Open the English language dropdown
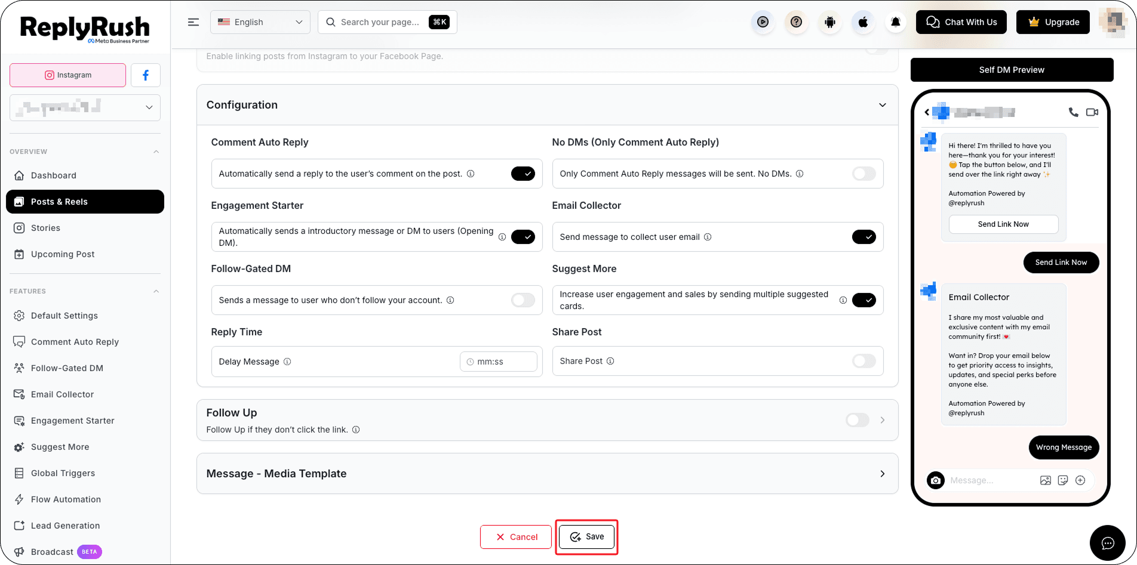Viewport: 1137px width, 565px height. pos(260,22)
